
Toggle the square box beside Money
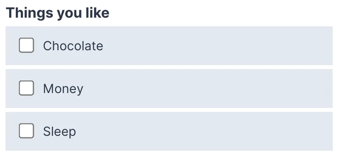pos(26,88)
